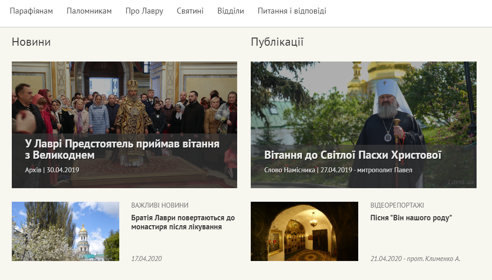Viewport: 492px width, 280px height.
Task: Open the Паломникам menu item
Action: (x=89, y=11)
